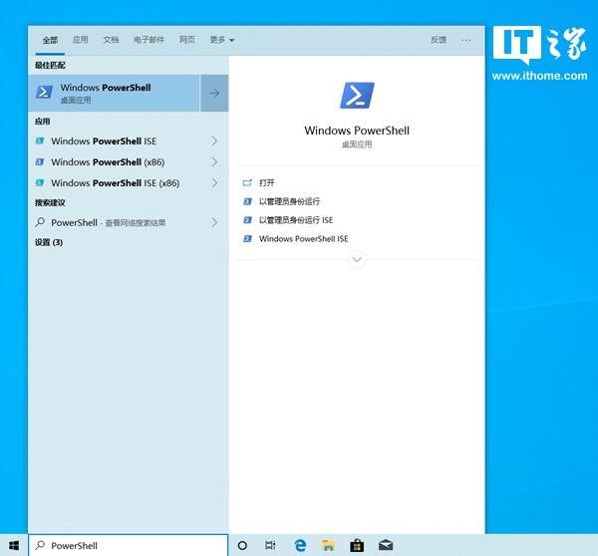Switch to the 电子邮件 tab
598x556 pixels.
pyautogui.click(x=149, y=40)
